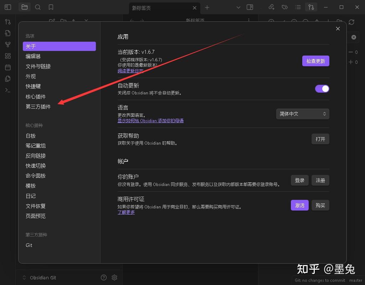Open Obsidian Git plugin settings gear
Image resolution: width=365 pixels, height=285 pixels.
tap(114, 277)
